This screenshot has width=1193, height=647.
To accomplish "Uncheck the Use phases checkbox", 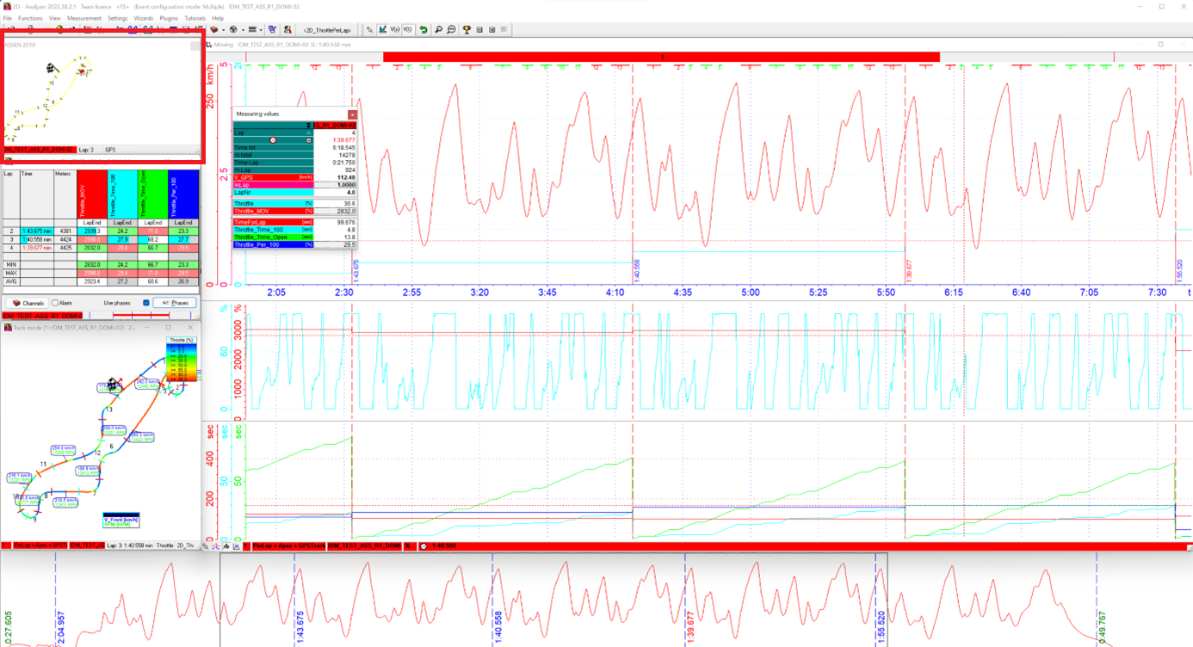I will pyautogui.click(x=145, y=303).
